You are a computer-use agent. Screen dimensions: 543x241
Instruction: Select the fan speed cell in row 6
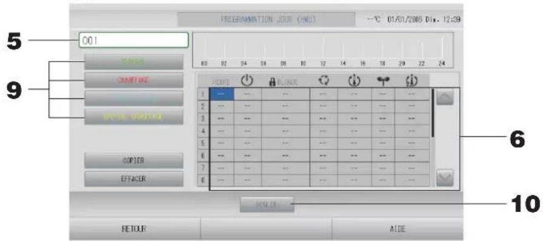[x=383, y=156]
